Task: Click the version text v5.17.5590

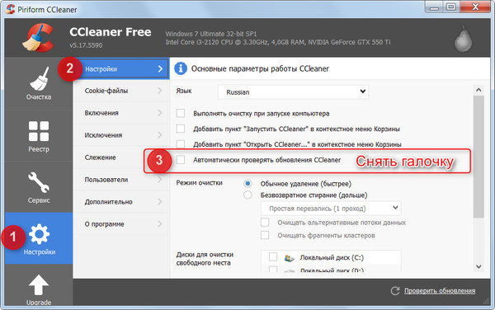Action: pyautogui.click(x=86, y=45)
